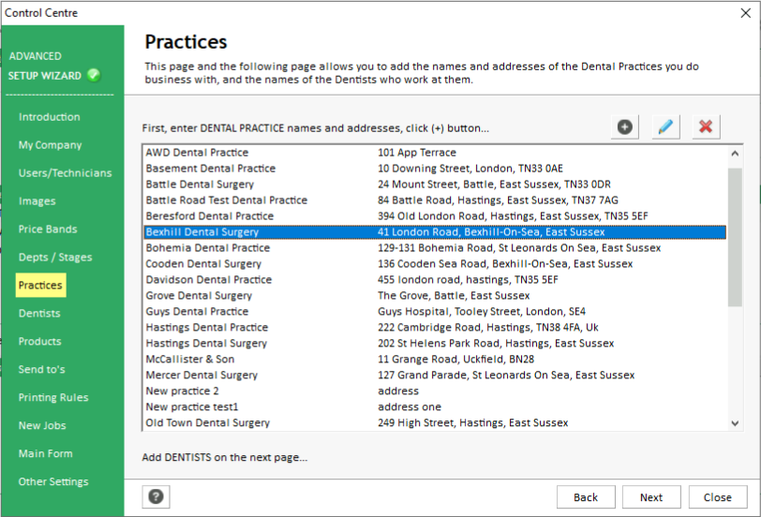Screen dimensions: 761x517
Task: Click the Close button
Action: click(718, 497)
